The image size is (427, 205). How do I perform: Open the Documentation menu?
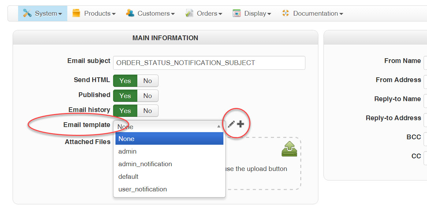point(318,13)
